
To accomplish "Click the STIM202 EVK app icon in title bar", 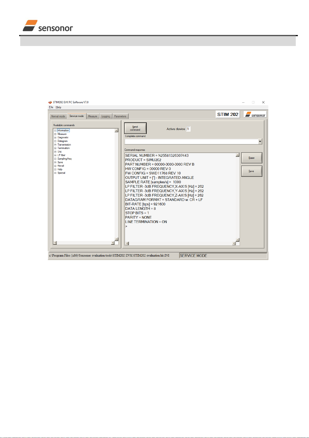I will [50, 102].
